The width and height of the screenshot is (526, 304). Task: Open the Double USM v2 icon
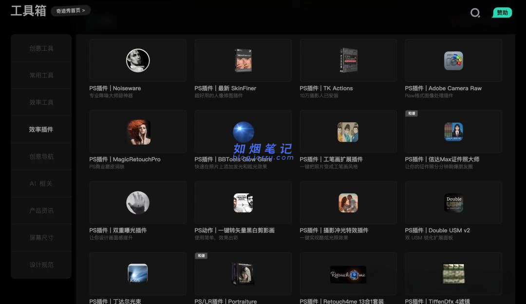(x=453, y=203)
